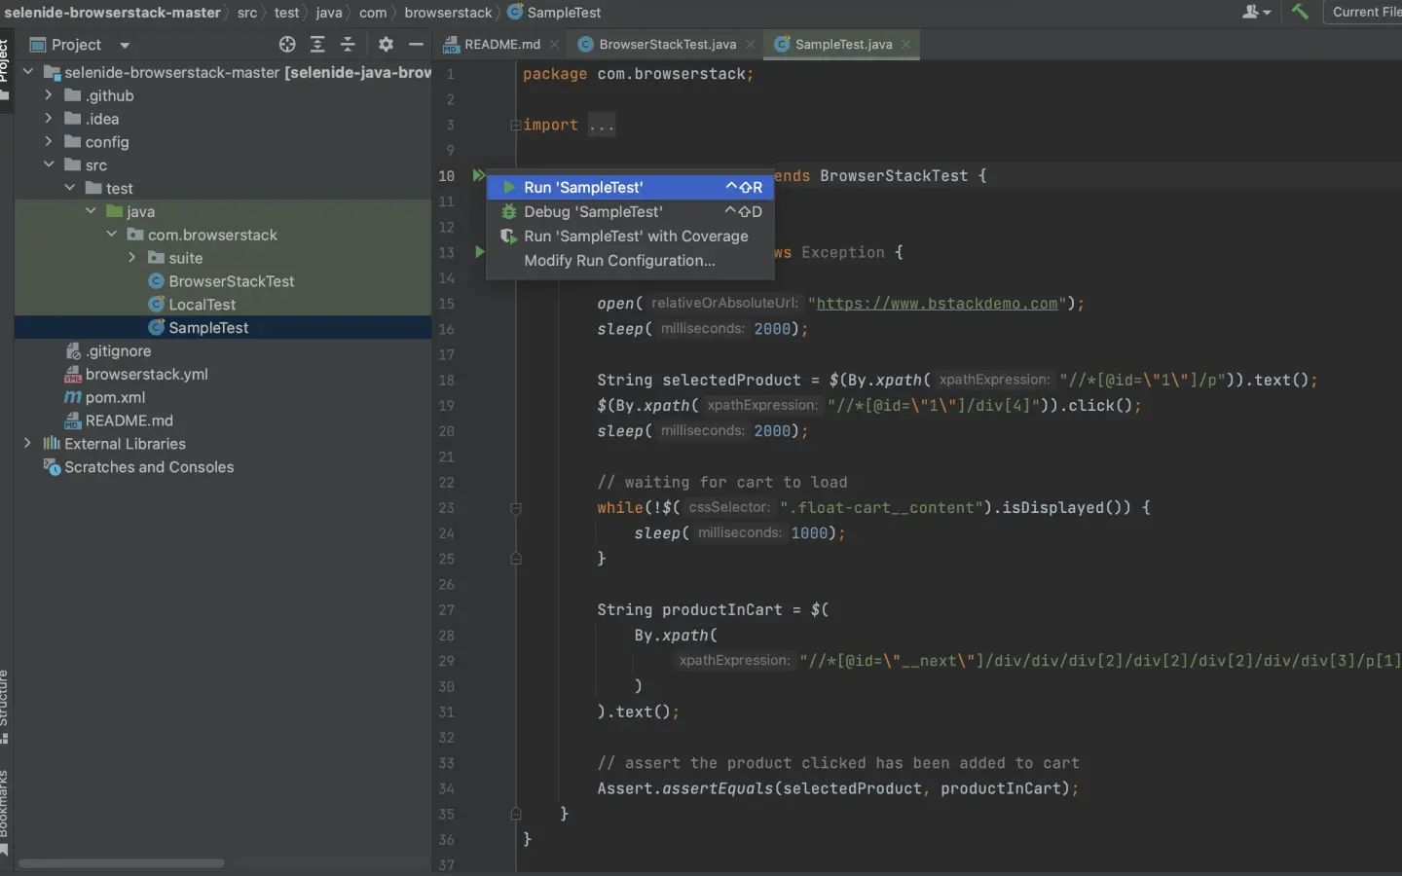Screen dimensions: 1402x876
Task: Click the Project panel horizontal scrollbar
Action: 122,863
